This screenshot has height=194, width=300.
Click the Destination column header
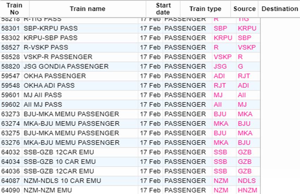[x=280, y=9]
